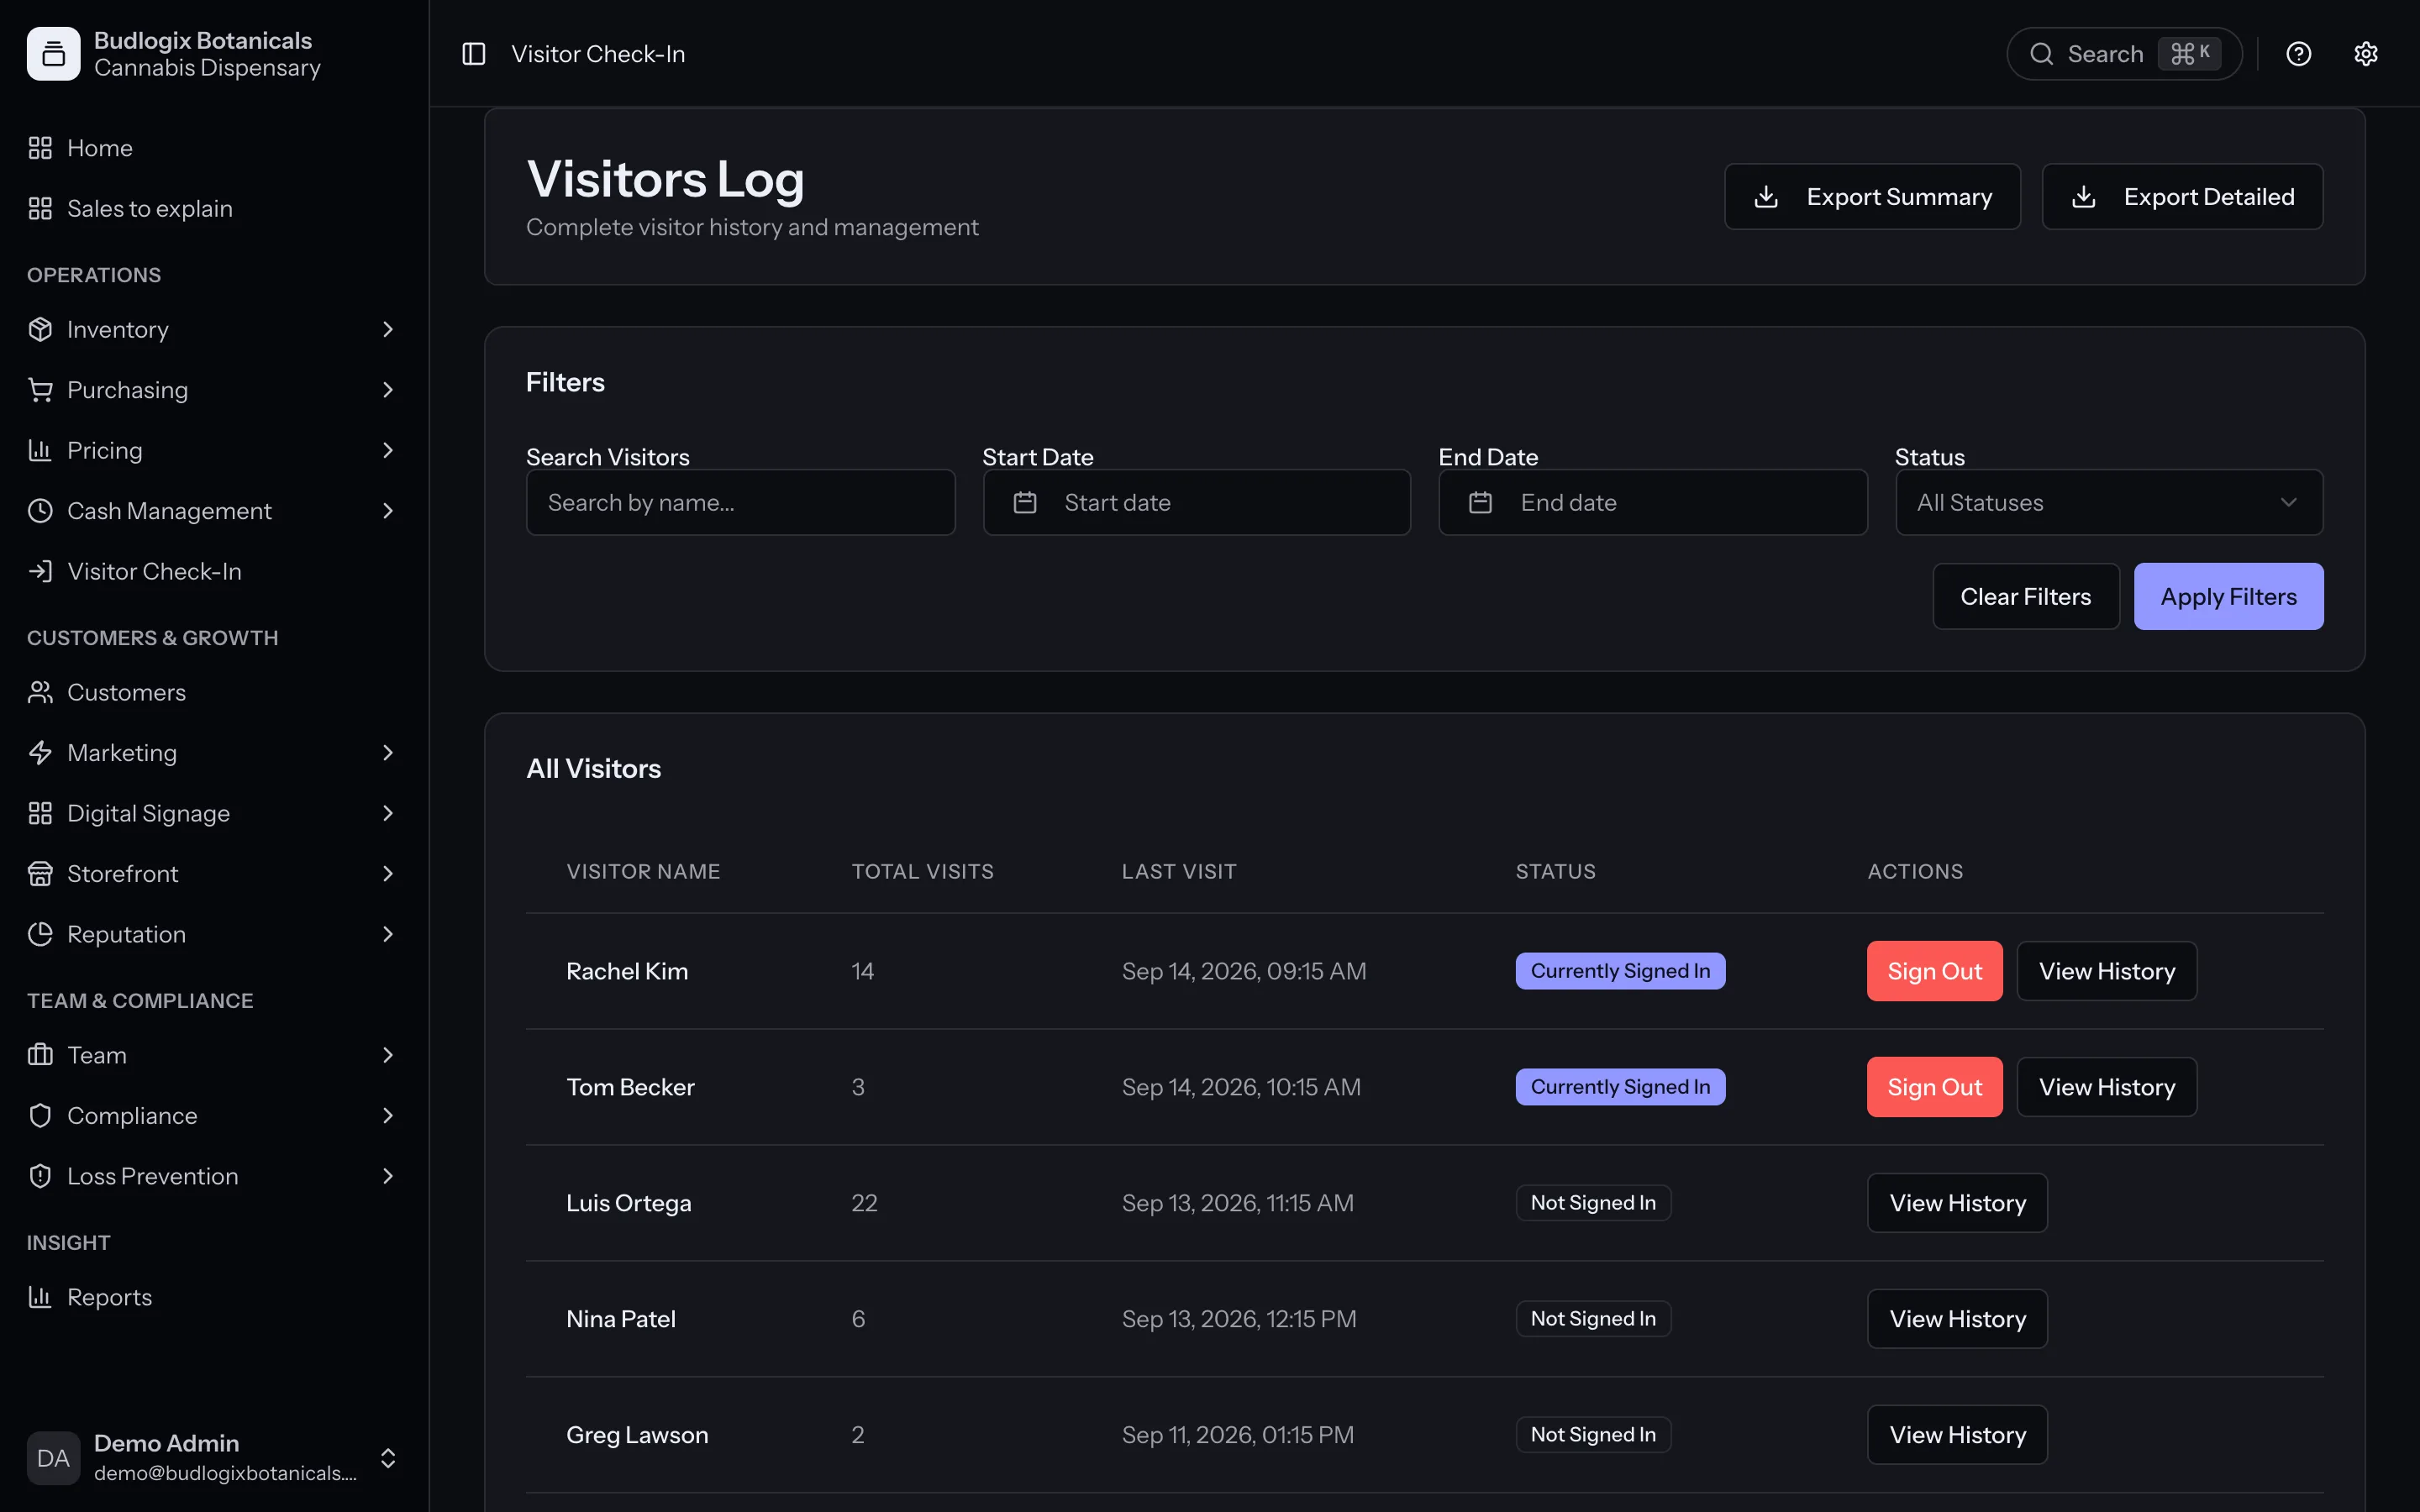Open the help question-mark icon
This screenshot has width=2420, height=1512.
2298,54
